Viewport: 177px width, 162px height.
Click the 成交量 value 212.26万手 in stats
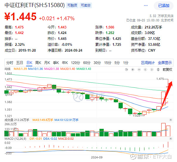tap(153, 27)
